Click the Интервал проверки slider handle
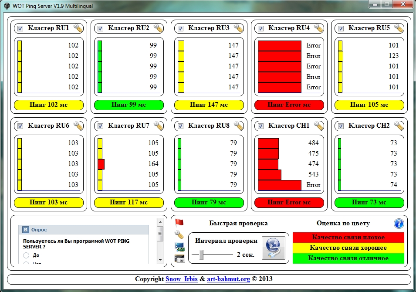Screen dimensions: 416x292 (x=201, y=255)
